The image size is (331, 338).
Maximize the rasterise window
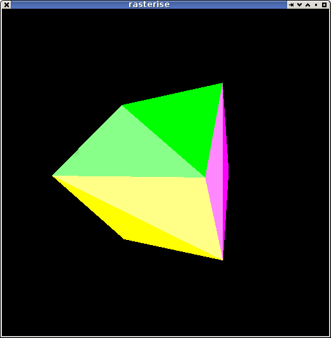tap(325, 4)
